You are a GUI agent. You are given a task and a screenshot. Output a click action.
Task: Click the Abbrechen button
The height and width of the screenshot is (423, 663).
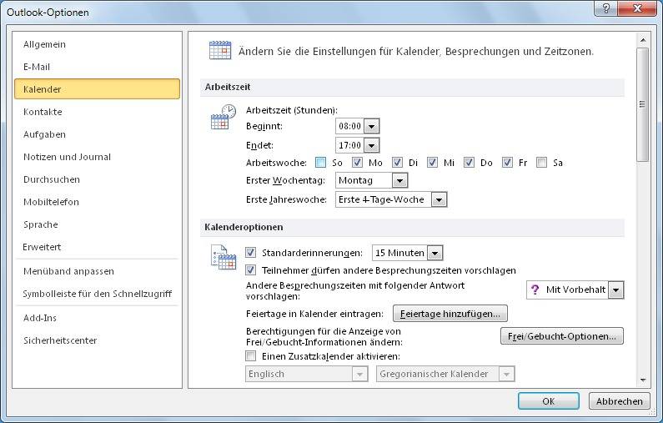point(619,401)
